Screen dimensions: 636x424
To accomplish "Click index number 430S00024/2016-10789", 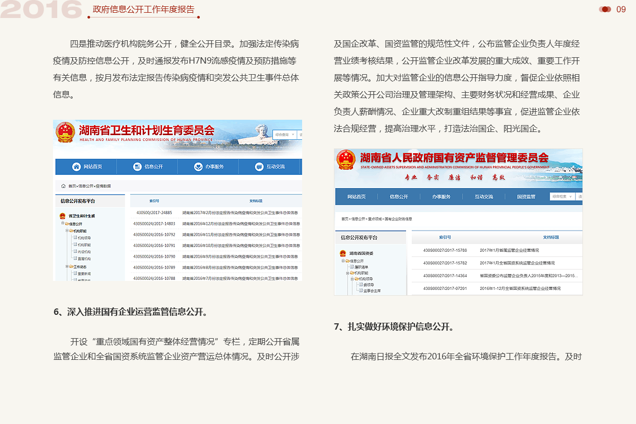I will [x=154, y=267].
